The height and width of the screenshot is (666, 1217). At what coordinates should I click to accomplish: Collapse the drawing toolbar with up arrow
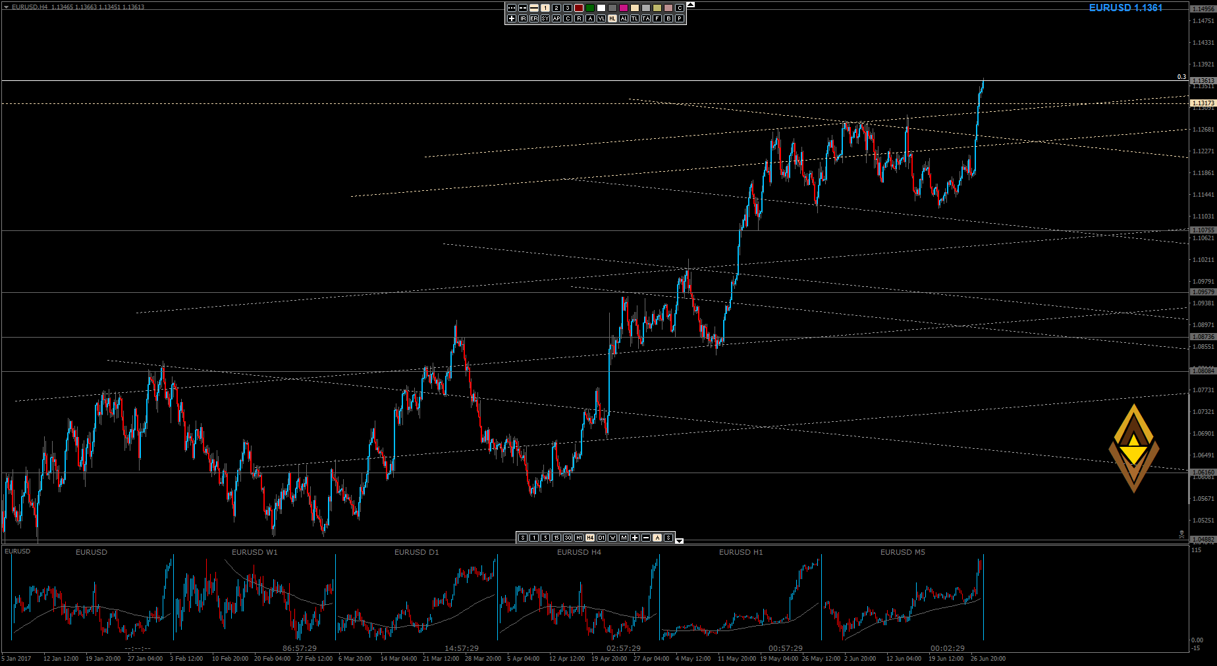690,5
